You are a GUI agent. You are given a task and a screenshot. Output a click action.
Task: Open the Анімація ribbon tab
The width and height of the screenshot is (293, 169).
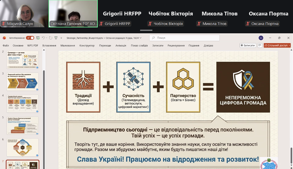[121, 45]
